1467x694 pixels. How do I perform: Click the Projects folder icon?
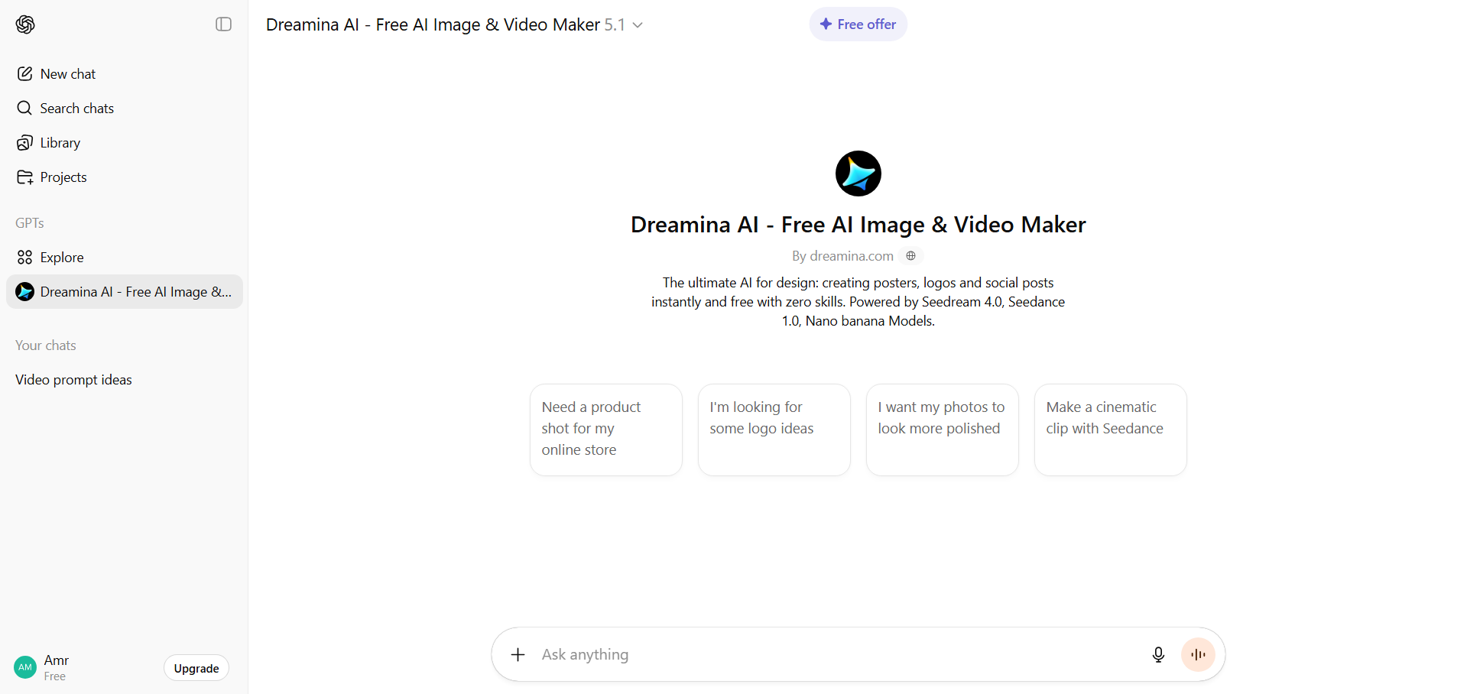(24, 177)
